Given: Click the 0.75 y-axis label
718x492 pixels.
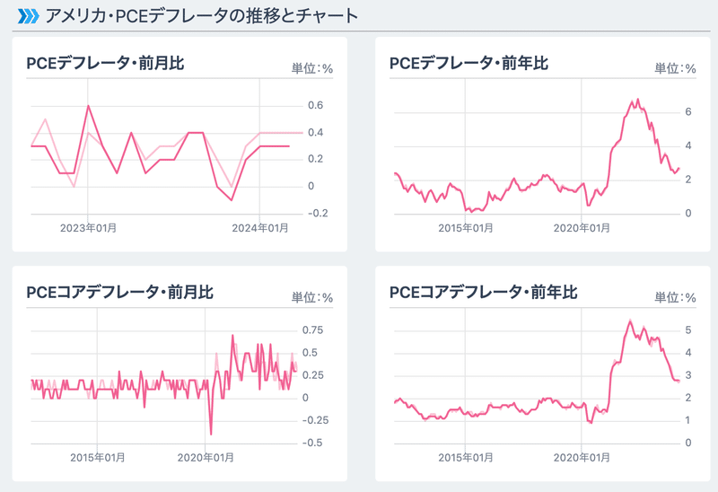Looking at the screenshot, I should click(x=312, y=329).
